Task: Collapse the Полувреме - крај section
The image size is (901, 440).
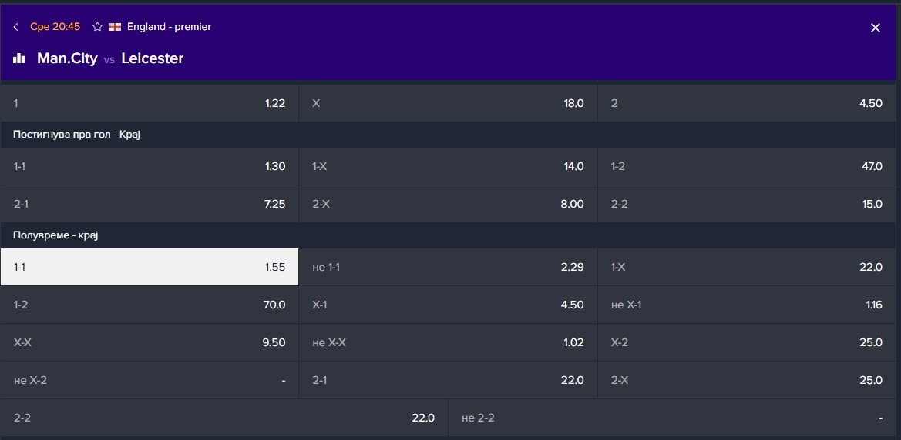Action: tap(55, 235)
